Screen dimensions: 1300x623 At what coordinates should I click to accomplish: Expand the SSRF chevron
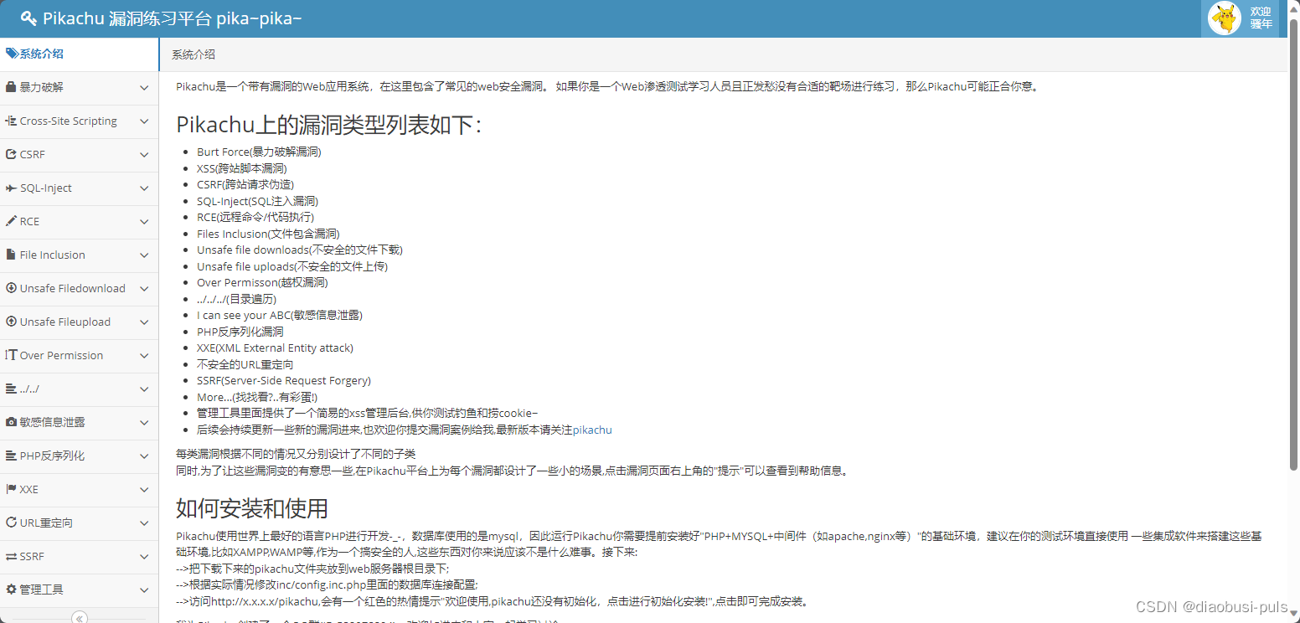(x=144, y=557)
